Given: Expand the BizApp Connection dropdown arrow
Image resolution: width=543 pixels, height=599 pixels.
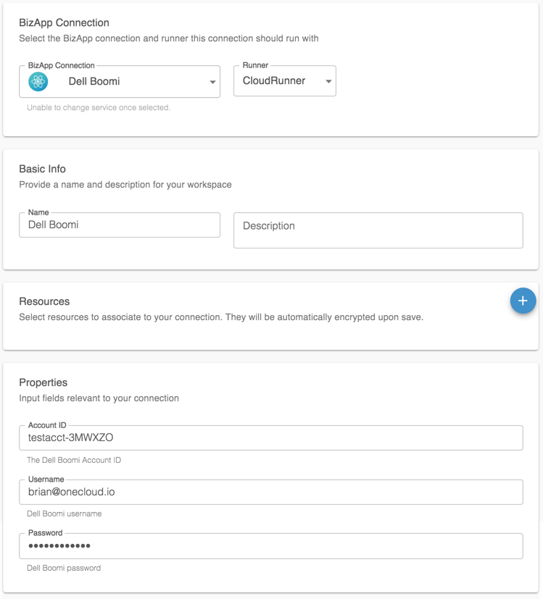Looking at the screenshot, I should tap(212, 83).
